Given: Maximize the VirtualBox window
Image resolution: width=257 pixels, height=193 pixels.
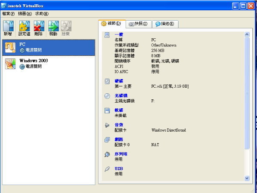Looking at the screenshot, I should tap(243, 6).
